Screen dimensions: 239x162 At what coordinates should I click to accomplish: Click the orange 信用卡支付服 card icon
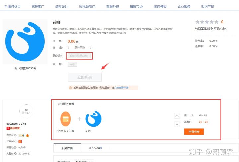(x=66, y=119)
